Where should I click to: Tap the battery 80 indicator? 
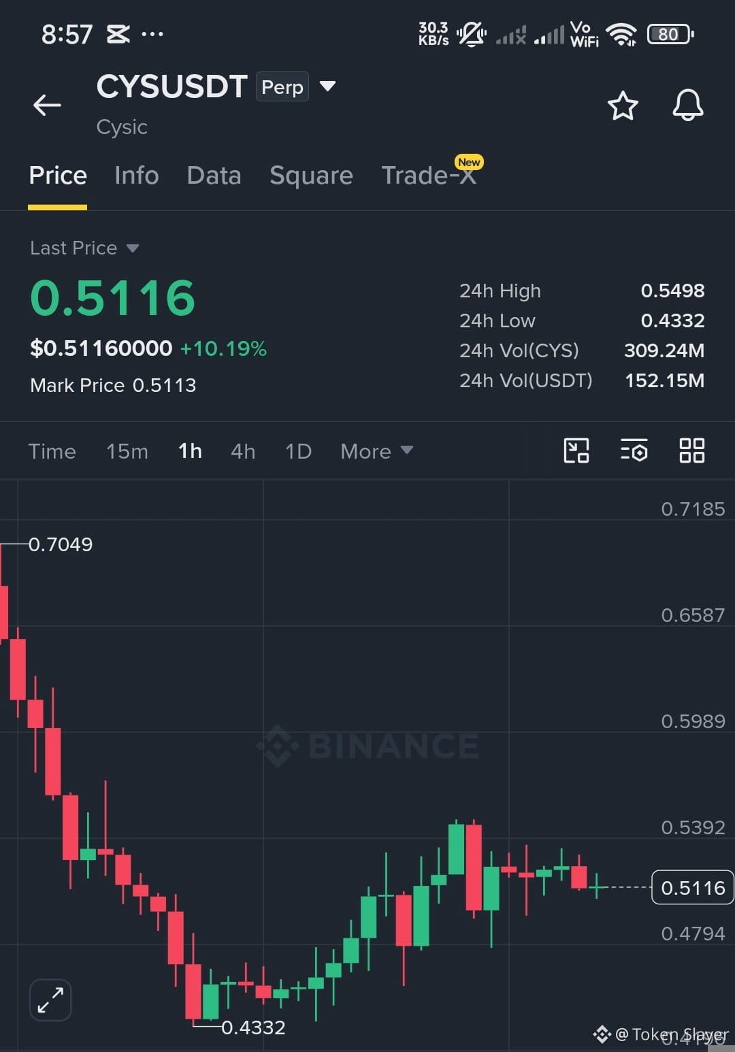coord(670,34)
